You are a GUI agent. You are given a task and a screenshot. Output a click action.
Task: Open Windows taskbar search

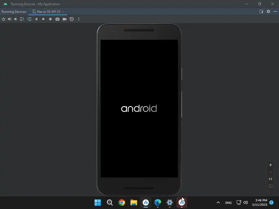(110, 202)
